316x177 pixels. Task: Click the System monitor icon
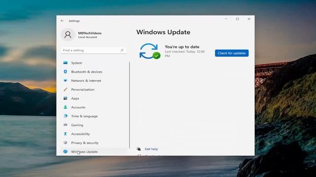click(65, 63)
